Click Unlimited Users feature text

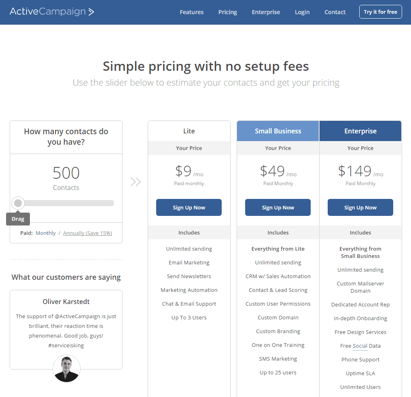(x=360, y=387)
